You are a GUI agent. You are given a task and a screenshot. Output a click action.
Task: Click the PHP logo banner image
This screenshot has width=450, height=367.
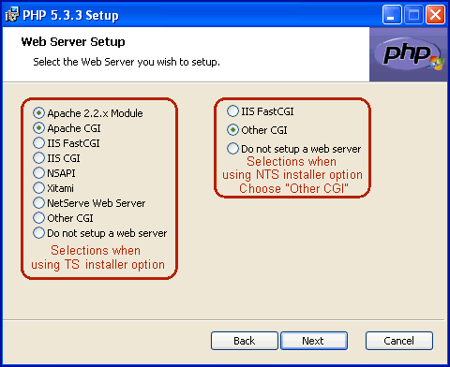[x=409, y=54]
